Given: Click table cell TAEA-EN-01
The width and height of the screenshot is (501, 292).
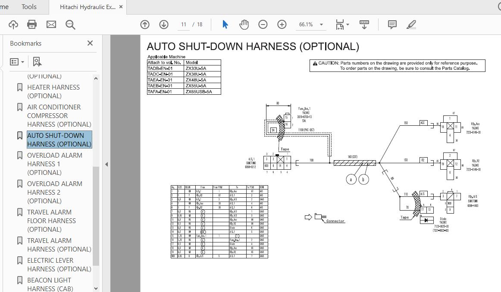Looking at the screenshot, I should tap(166, 80).
